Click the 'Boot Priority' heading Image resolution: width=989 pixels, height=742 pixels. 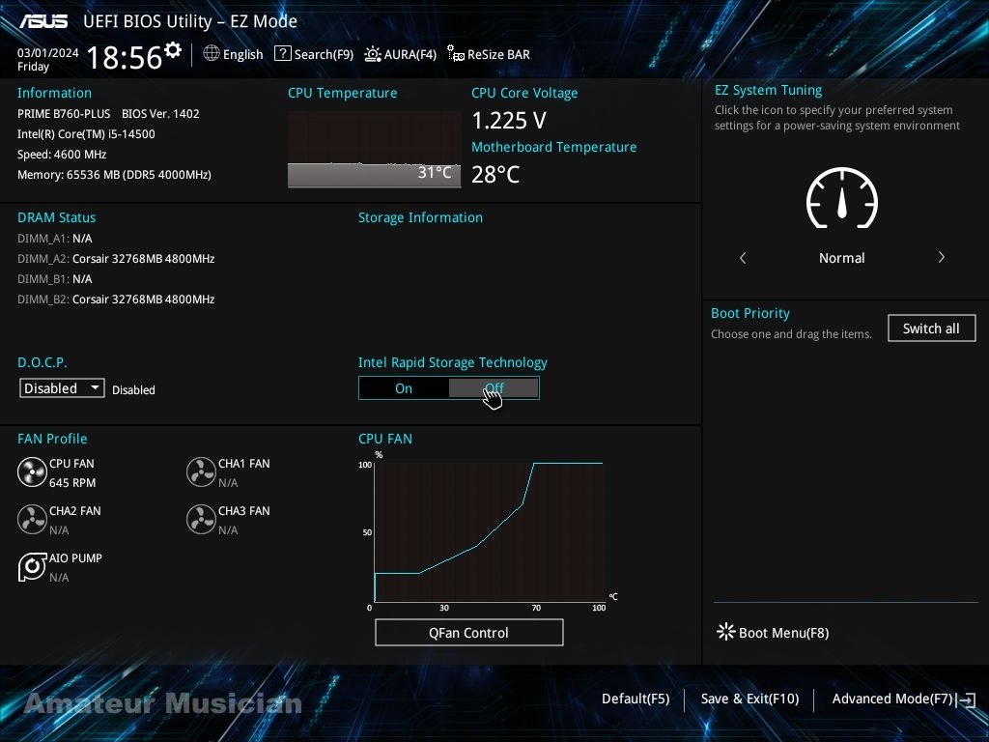point(750,314)
